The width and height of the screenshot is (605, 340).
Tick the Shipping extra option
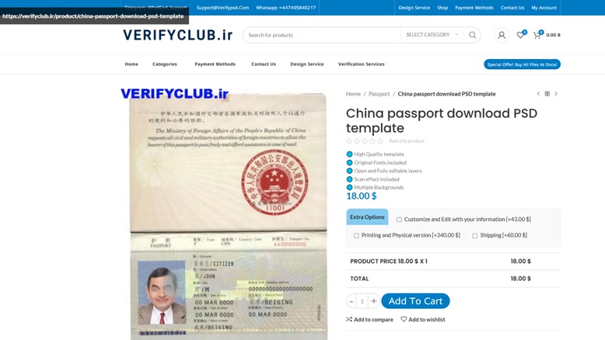point(474,235)
